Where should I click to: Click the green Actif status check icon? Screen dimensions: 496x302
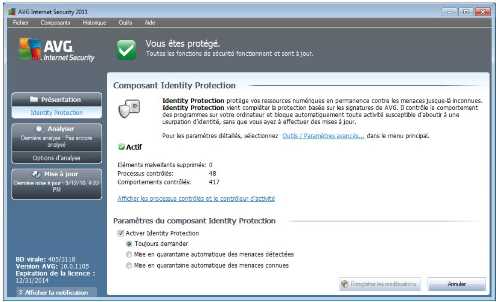121,147
